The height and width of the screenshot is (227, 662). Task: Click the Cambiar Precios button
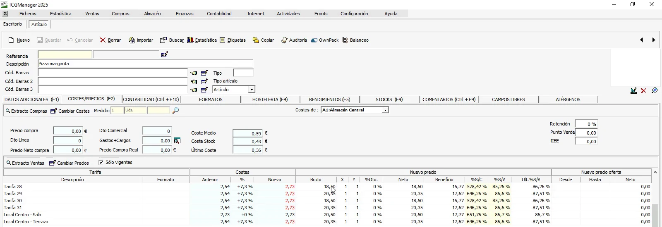pos(69,163)
